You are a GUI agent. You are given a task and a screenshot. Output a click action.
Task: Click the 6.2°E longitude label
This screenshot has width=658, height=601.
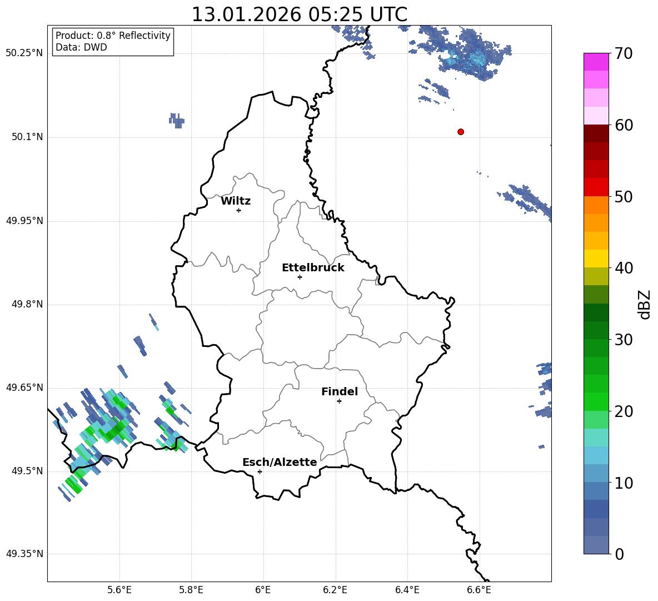coord(335,590)
